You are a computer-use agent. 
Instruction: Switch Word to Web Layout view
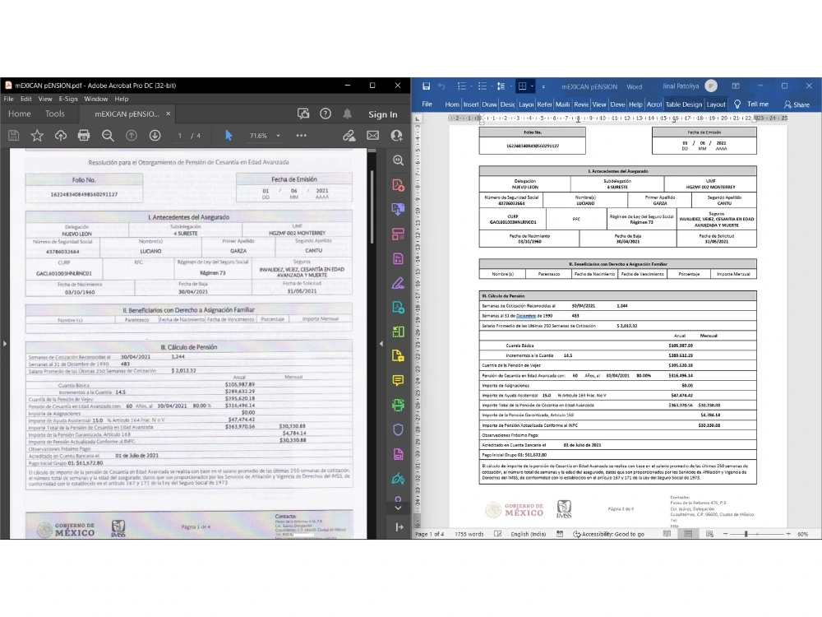click(x=709, y=534)
